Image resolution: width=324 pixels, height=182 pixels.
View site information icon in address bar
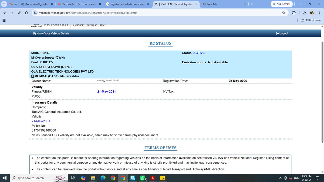(35, 13)
